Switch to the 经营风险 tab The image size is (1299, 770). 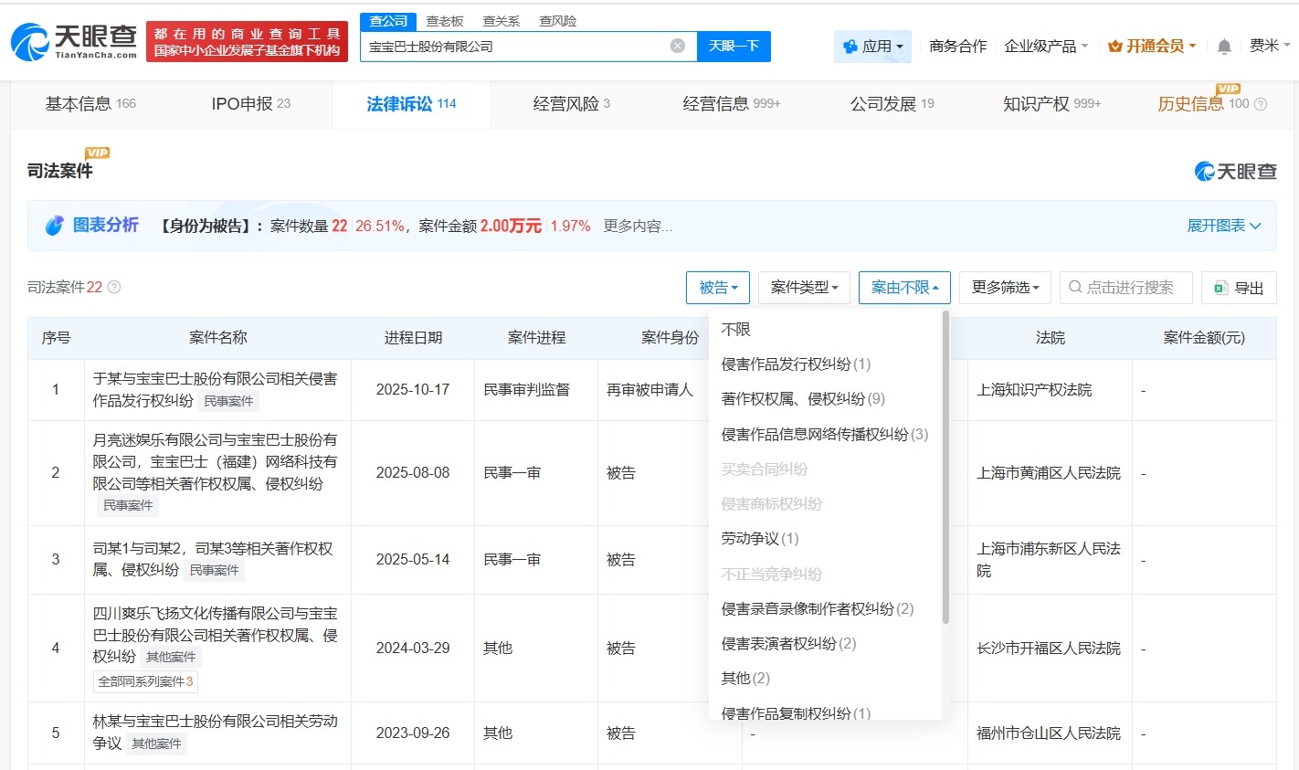(569, 103)
